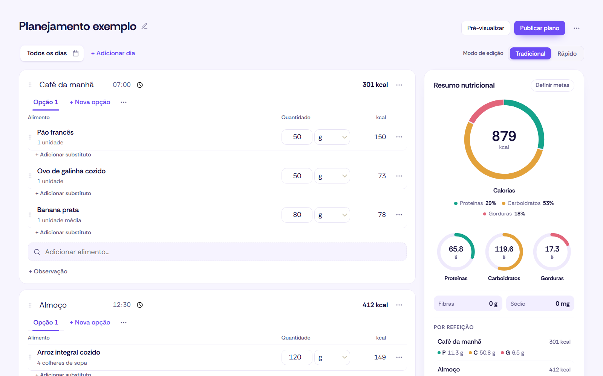Switch editing mode to Rápido
The height and width of the screenshot is (376, 603).
[x=567, y=53]
